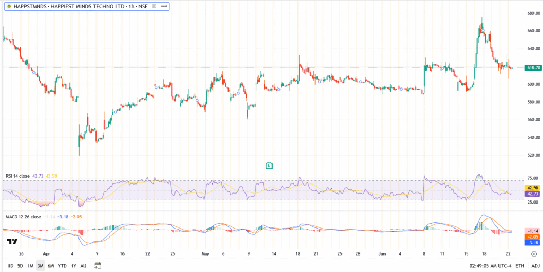543x272 pixels.
Task: Click the earnings E marker icon
Action: [x=269, y=165]
